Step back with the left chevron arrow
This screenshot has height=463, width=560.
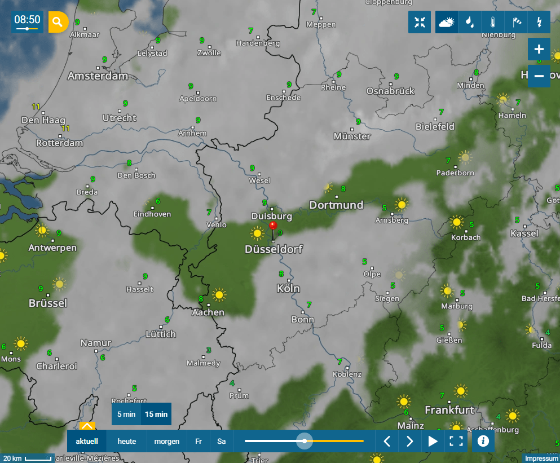[387, 442]
